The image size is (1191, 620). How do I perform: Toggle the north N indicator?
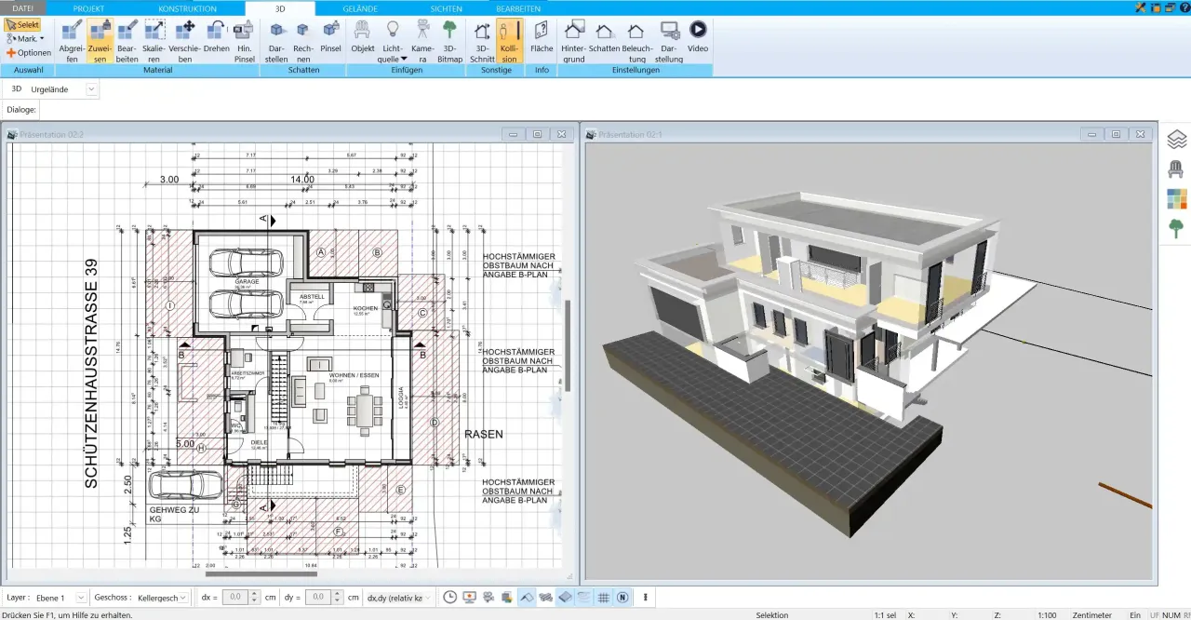[622, 598]
